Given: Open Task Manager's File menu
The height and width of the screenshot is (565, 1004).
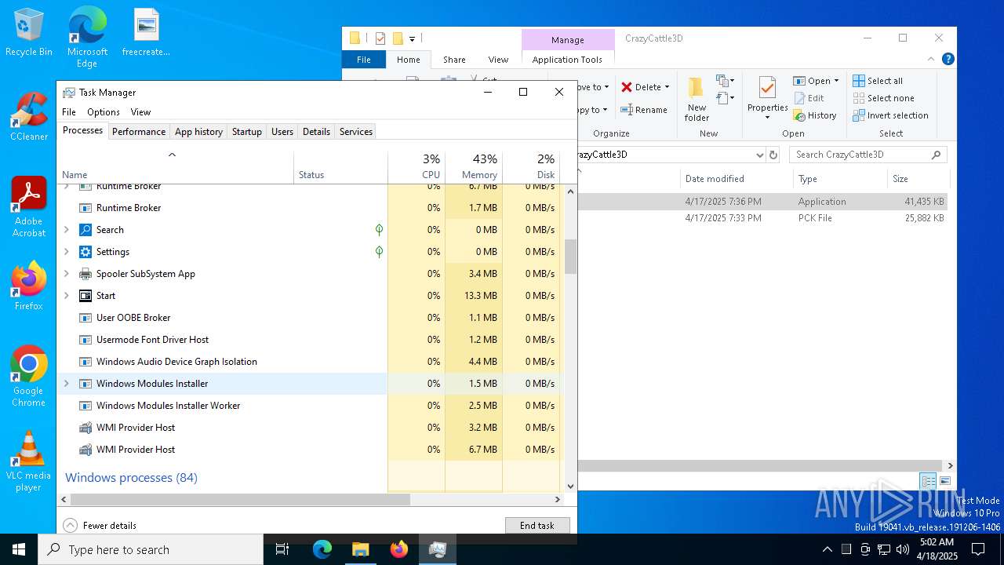Looking at the screenshot, I should (x=69, y=112).
